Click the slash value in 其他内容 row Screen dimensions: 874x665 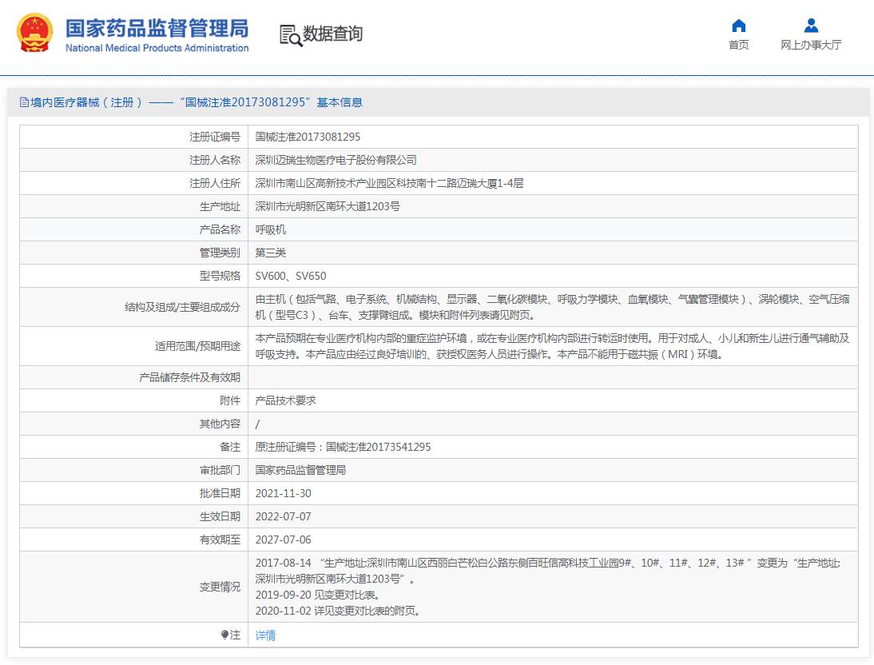257,424
